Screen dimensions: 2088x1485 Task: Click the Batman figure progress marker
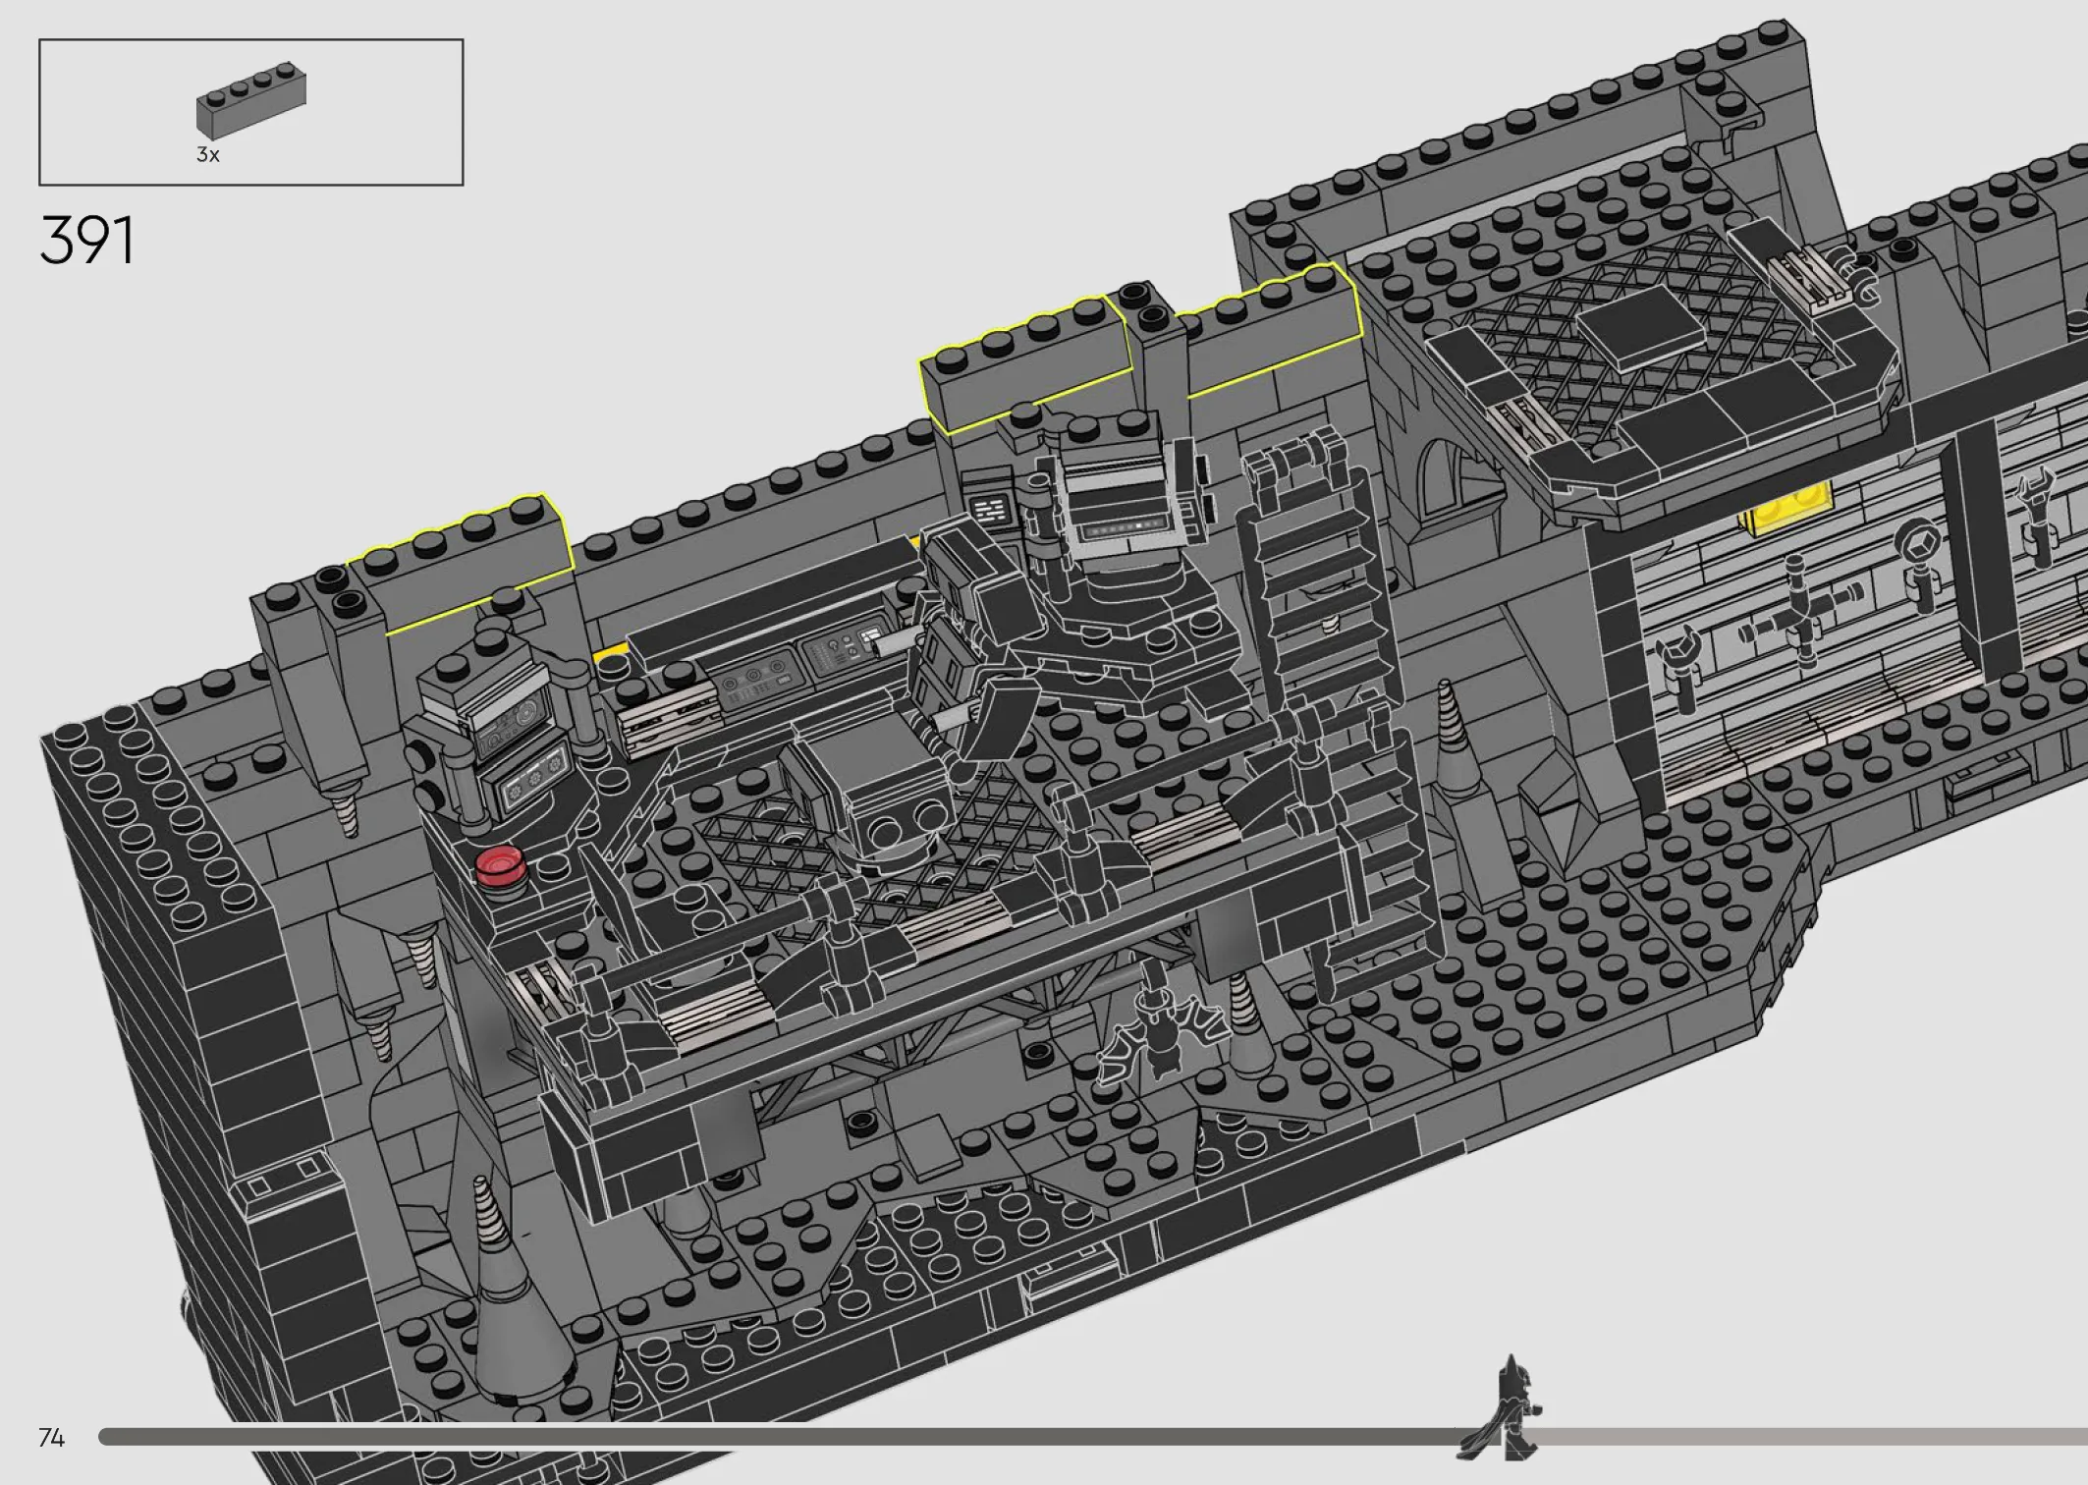1499,1408
